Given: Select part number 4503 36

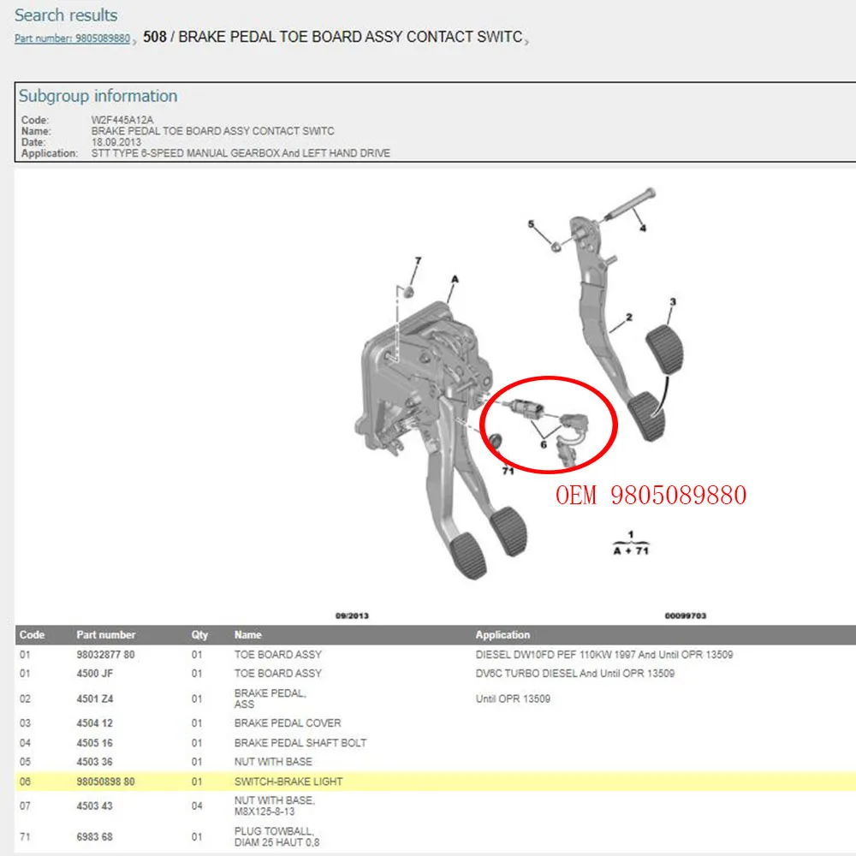Looking at the screenshot, I should pos(94,762).
